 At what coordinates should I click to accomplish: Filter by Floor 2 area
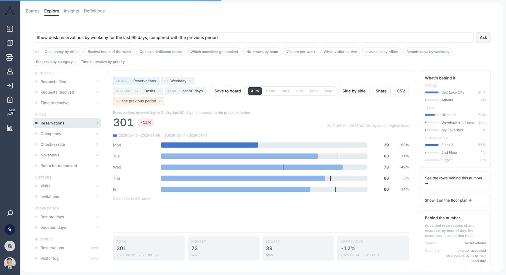click(455, 145)
